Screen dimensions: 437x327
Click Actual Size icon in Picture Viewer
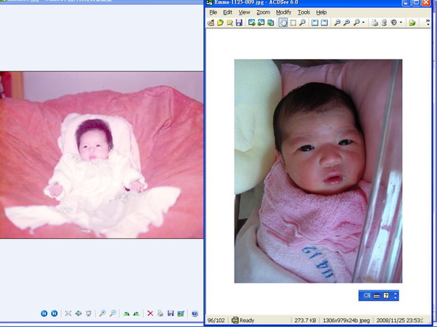pyautogui.click(x=79, y=313)
